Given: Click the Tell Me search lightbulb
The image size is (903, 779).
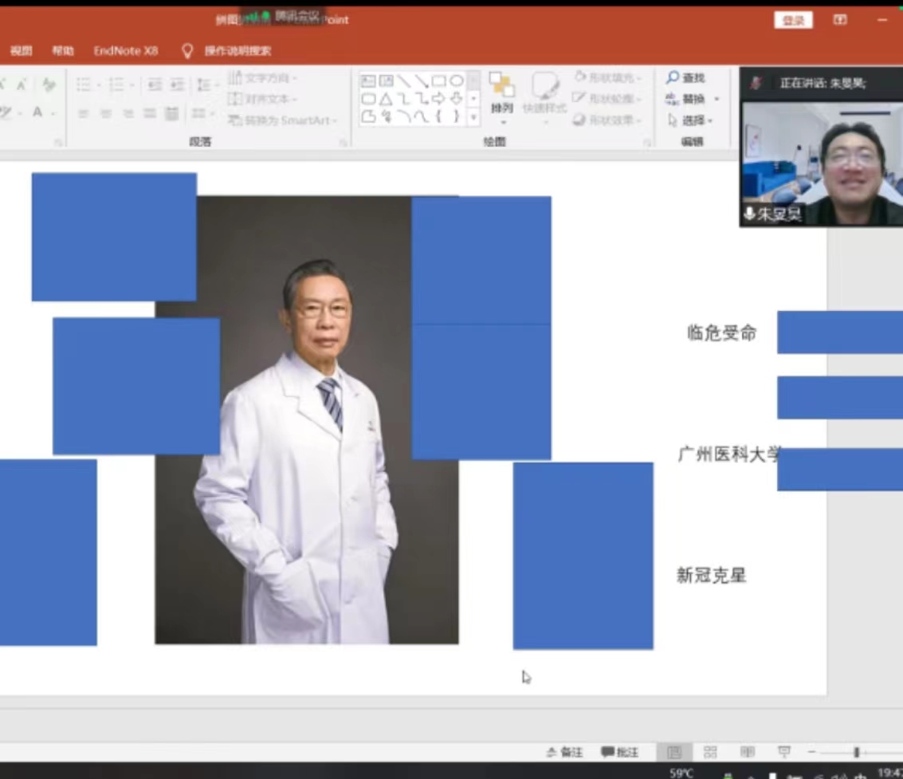Looking at the screenshot, I should [x=187, y=50].
